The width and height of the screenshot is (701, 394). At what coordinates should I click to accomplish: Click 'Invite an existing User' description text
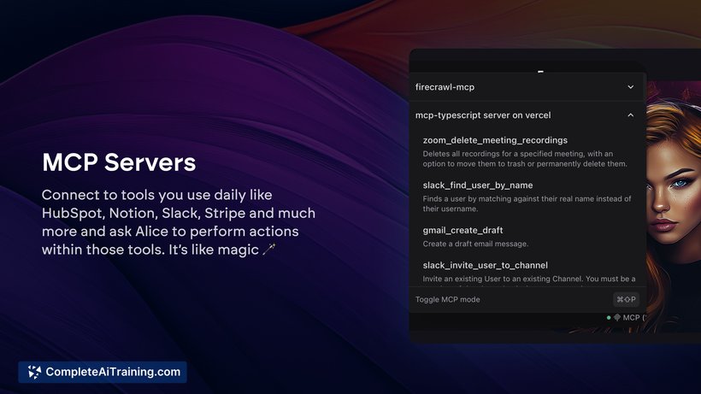529,279
